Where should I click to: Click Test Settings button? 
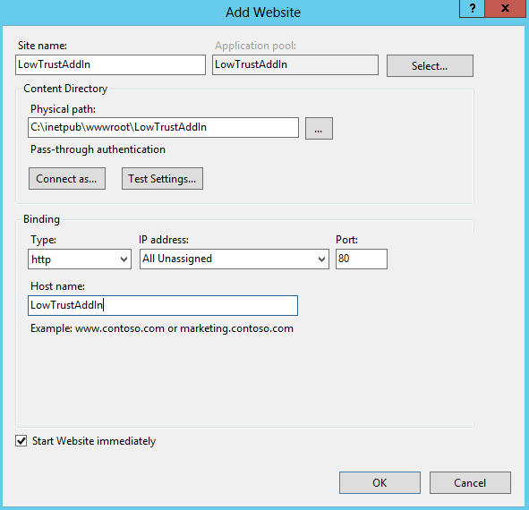pyautogui.click(x=162, y=178)
